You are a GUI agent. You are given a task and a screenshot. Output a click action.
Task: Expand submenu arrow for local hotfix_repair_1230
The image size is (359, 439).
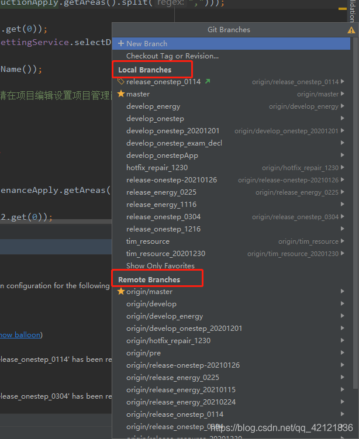342,167
